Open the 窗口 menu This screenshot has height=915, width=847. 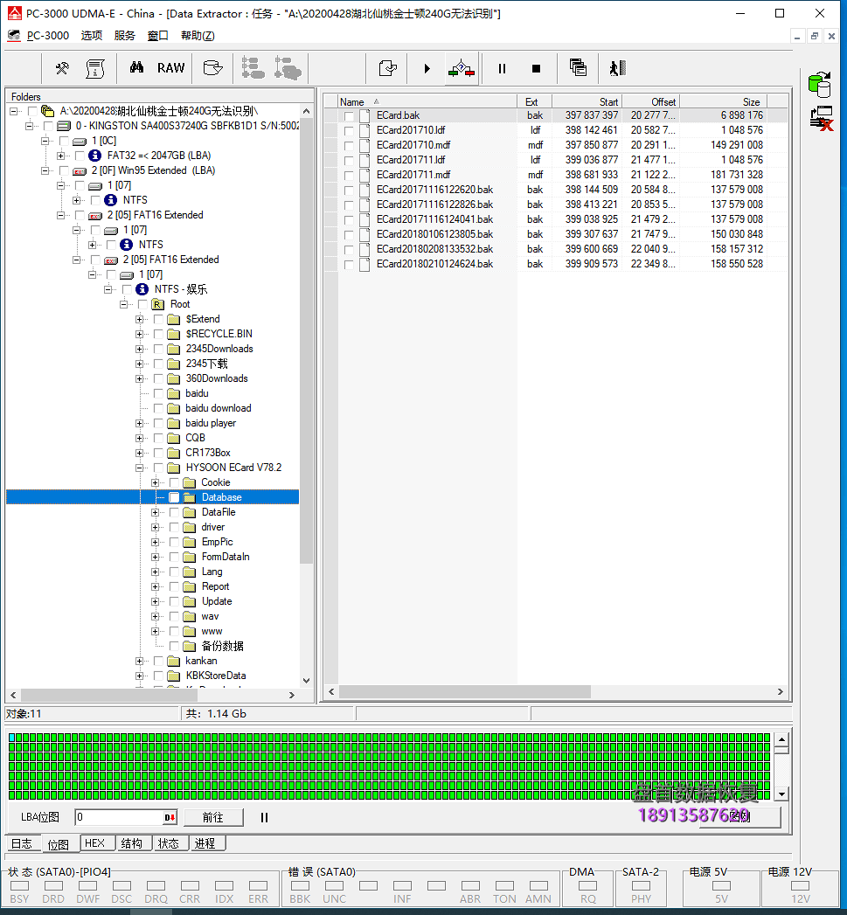tap(157, 36)
